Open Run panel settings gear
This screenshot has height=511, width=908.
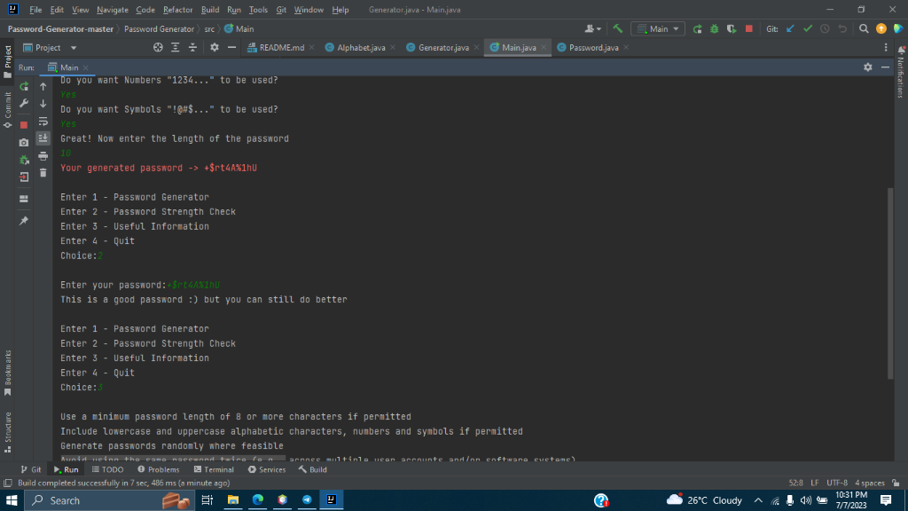point(867,67)
